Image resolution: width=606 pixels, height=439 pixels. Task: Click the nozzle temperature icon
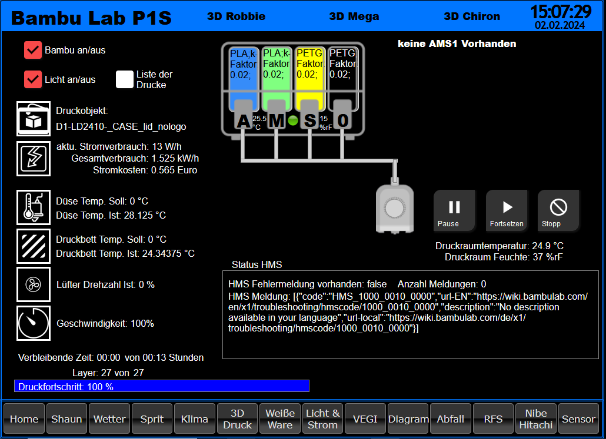pyautogui.click(x=34, y=207)
